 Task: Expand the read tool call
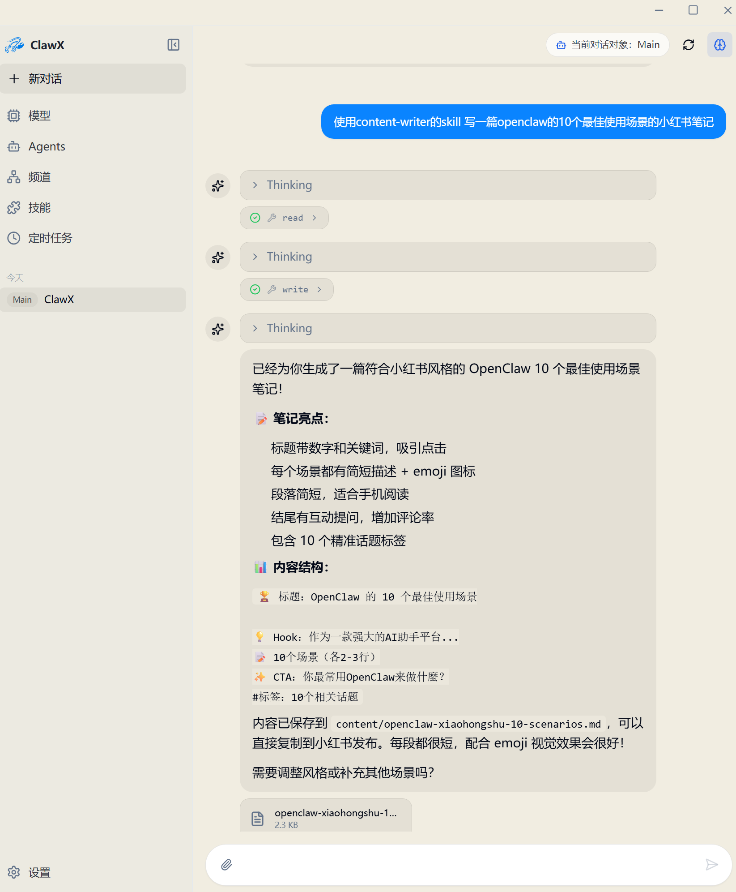[x=284, y=218]
